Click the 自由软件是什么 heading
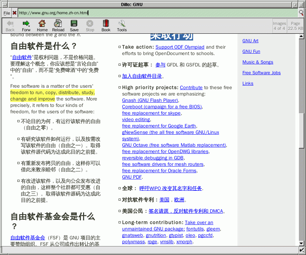 pos(43,46)
